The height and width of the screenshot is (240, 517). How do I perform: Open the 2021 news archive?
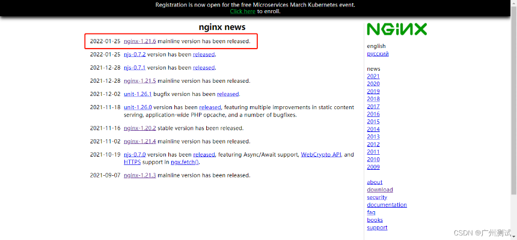373,77
